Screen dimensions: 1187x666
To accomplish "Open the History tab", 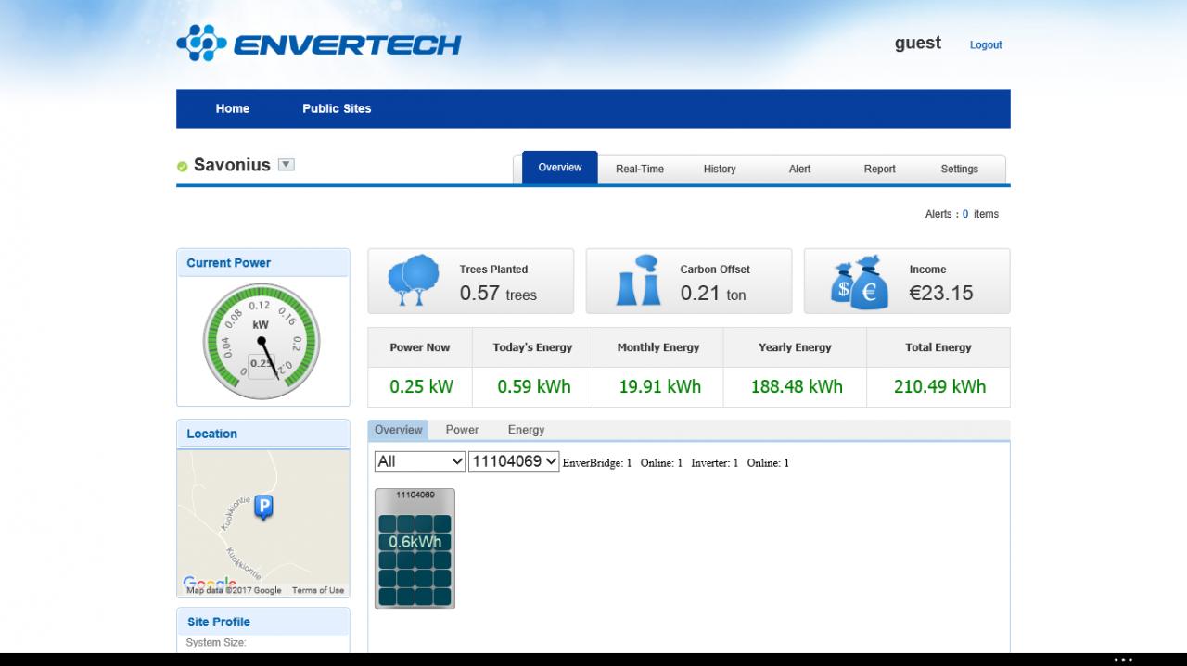I will (720, 169).
